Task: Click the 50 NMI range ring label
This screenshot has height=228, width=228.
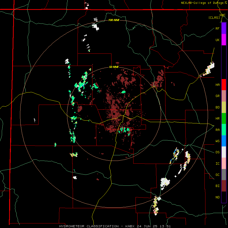Action: coord(114,67)
